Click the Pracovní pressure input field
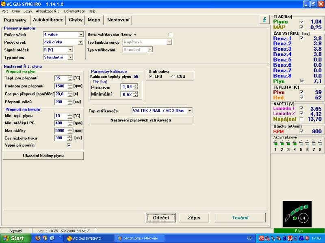The image size is (325, 243). tap(127, 87)
